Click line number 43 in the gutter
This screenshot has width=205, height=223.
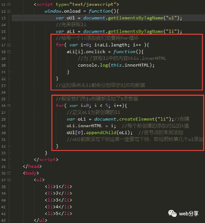tap(3, 221)
